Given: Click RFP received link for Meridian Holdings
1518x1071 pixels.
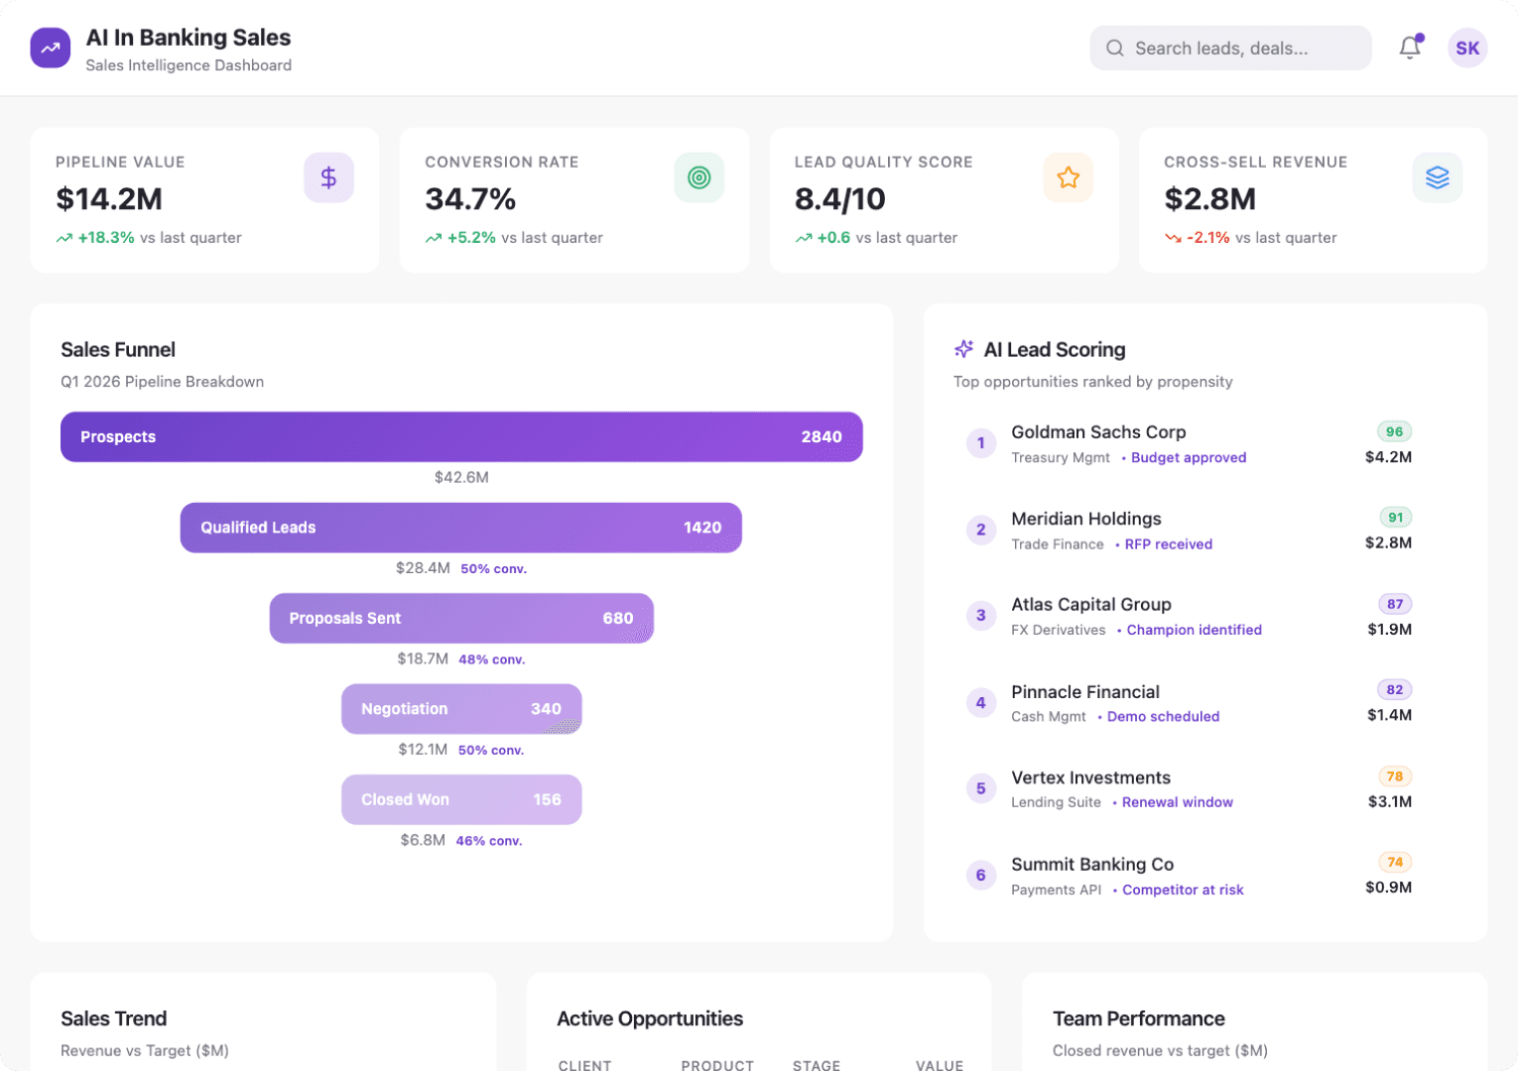Looking at the screenshot, I should point(1168,543).
